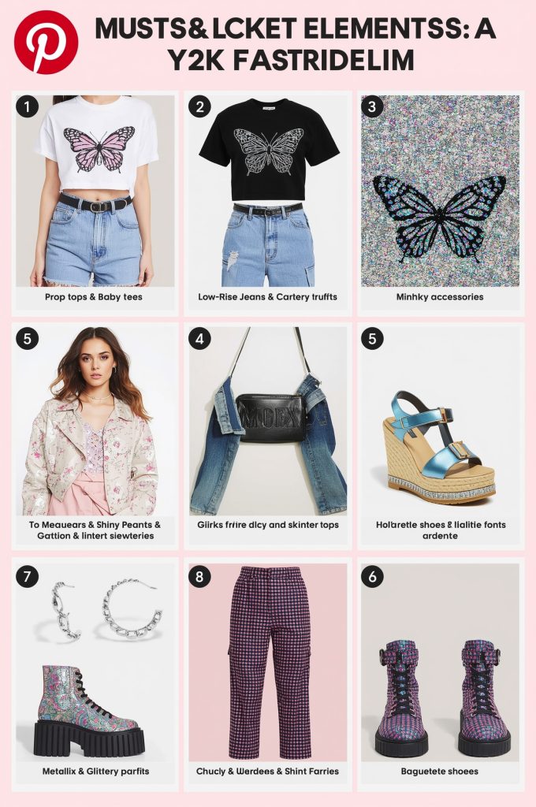
Task: Select the black shoulder bag image
Action: (268, 421)
